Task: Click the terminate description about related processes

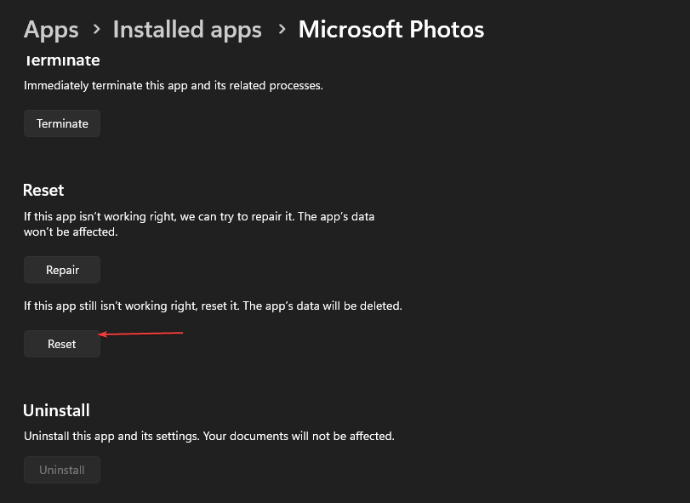Action: click(173, 85)
